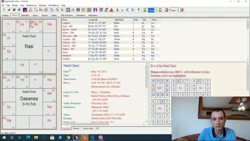Click the open book toolbar icon
250x141 pixels.
click(x=101, y=10)
